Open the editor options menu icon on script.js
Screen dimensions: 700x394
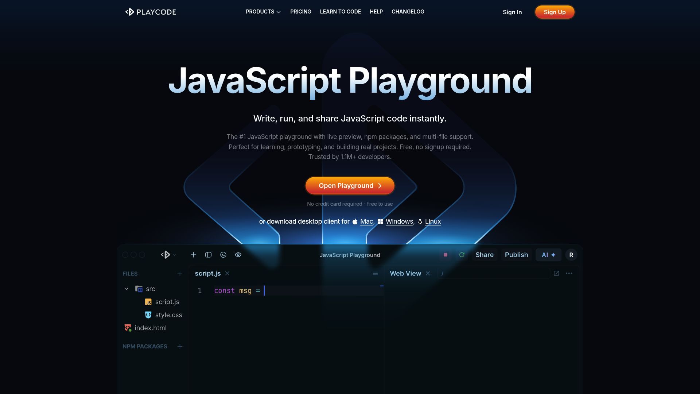pyautogui.click(x=376, y=273)
